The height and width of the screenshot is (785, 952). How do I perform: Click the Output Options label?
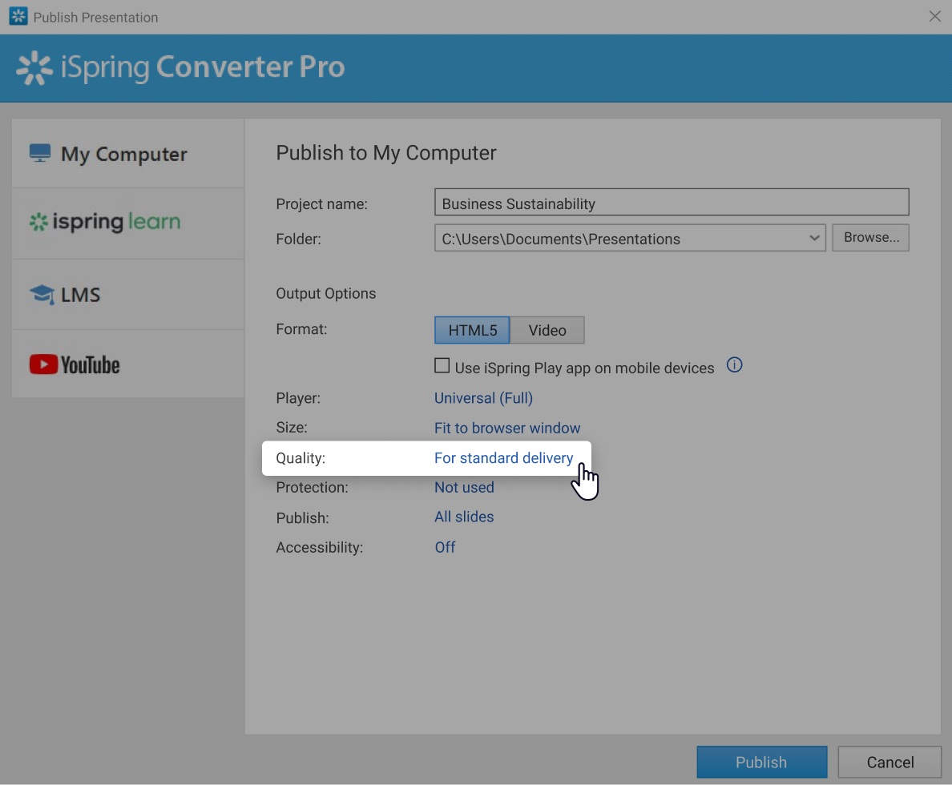pyautogui.click(x=326, y=293)
